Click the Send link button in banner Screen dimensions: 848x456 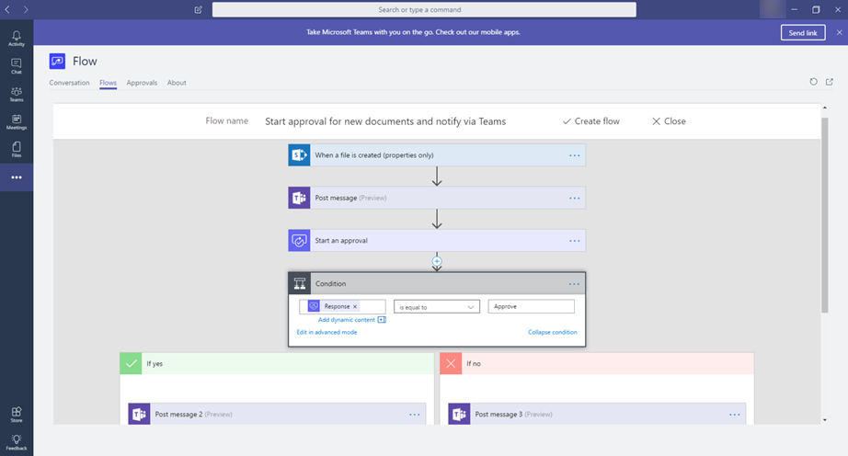click(x=803, y=32)
